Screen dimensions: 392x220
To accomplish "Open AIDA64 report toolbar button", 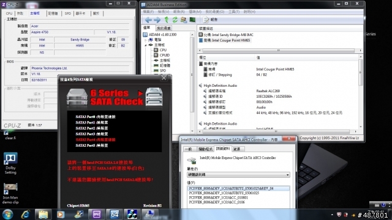I will click(210, 20).
